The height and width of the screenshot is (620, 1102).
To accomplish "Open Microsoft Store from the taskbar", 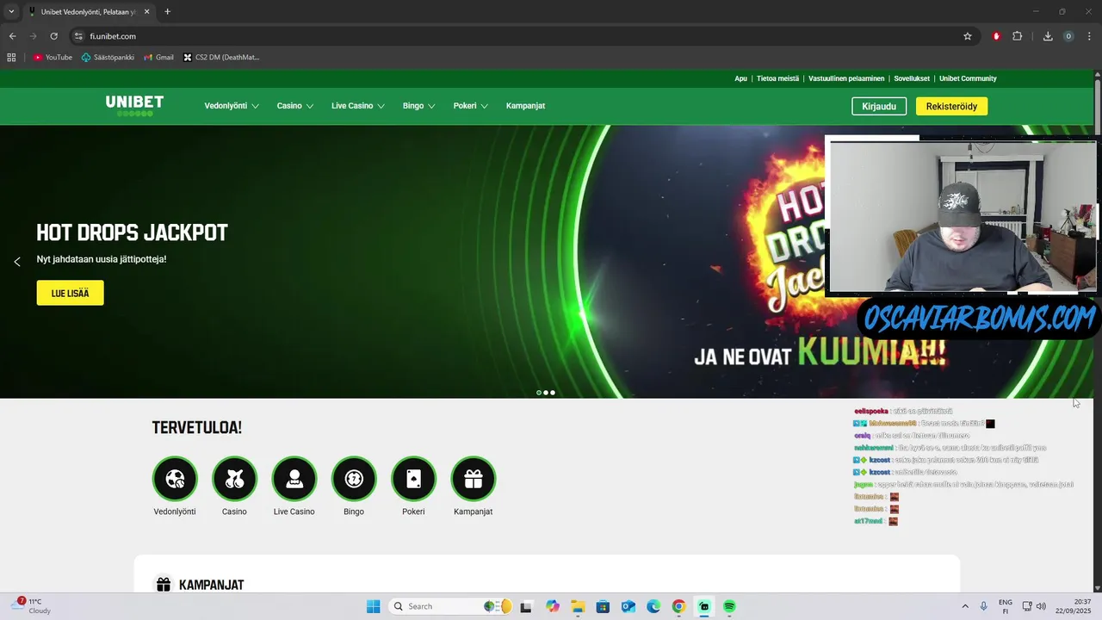I will coord(603,606).
